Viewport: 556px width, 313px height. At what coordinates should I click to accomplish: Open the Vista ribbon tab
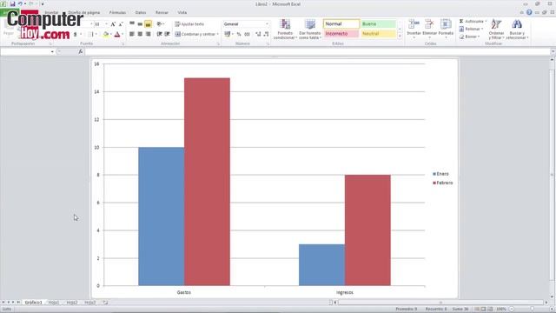coord(182,12)
